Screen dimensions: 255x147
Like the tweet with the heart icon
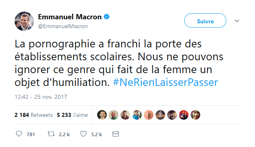click(x=83, y=134)
